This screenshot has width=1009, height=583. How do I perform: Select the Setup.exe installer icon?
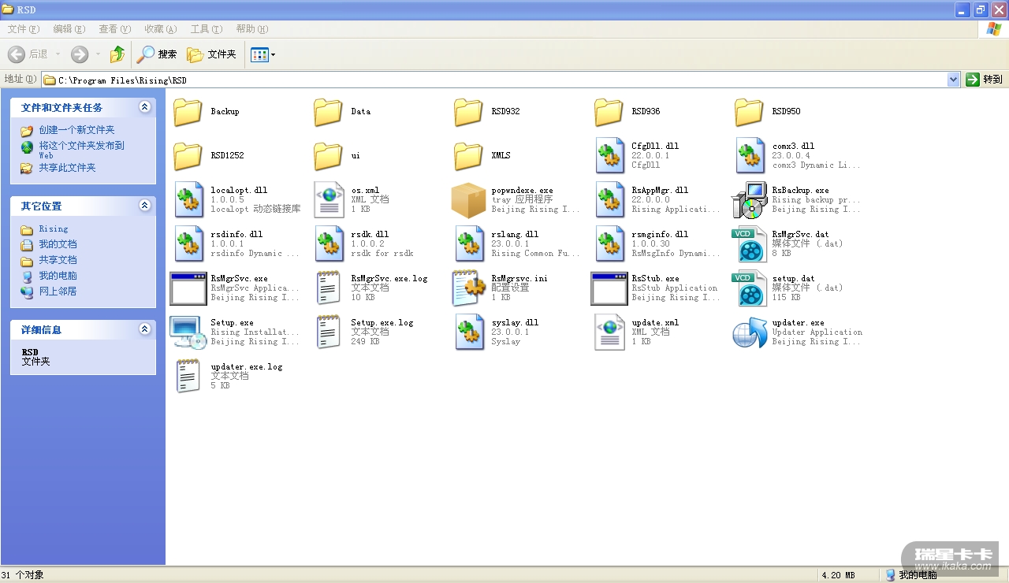coord(188,332)
